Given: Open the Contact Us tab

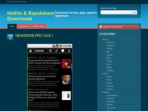Looking at the screenshot, I should pyautogui.click(x=24, y=26).
